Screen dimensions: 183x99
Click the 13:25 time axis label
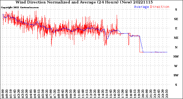click(x=95, y=94)
